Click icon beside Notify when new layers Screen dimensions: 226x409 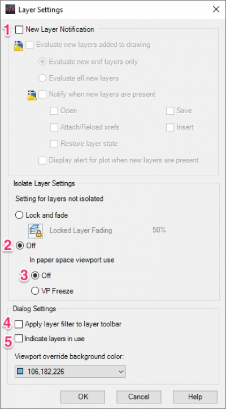click(32, 95)
